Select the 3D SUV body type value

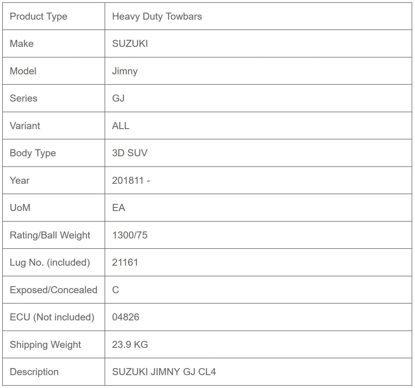pos(130,153)
